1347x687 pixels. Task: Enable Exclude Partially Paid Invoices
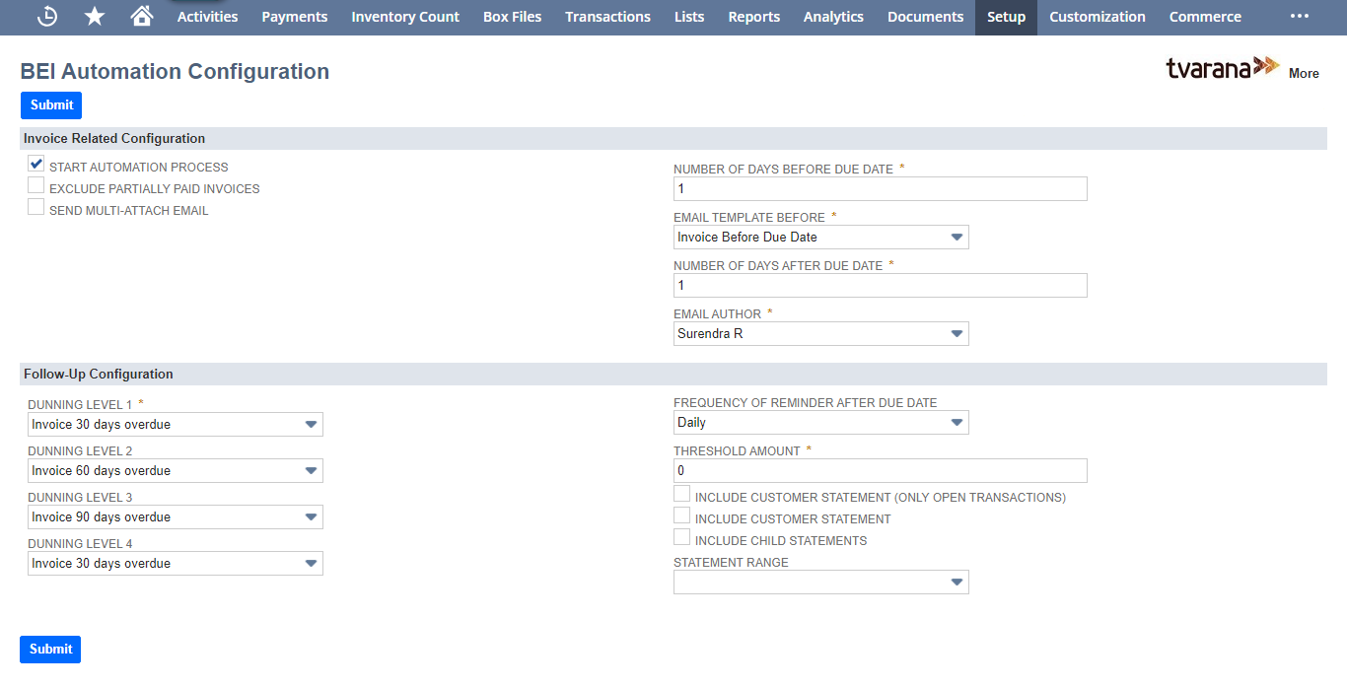click(x=35, y=184)
